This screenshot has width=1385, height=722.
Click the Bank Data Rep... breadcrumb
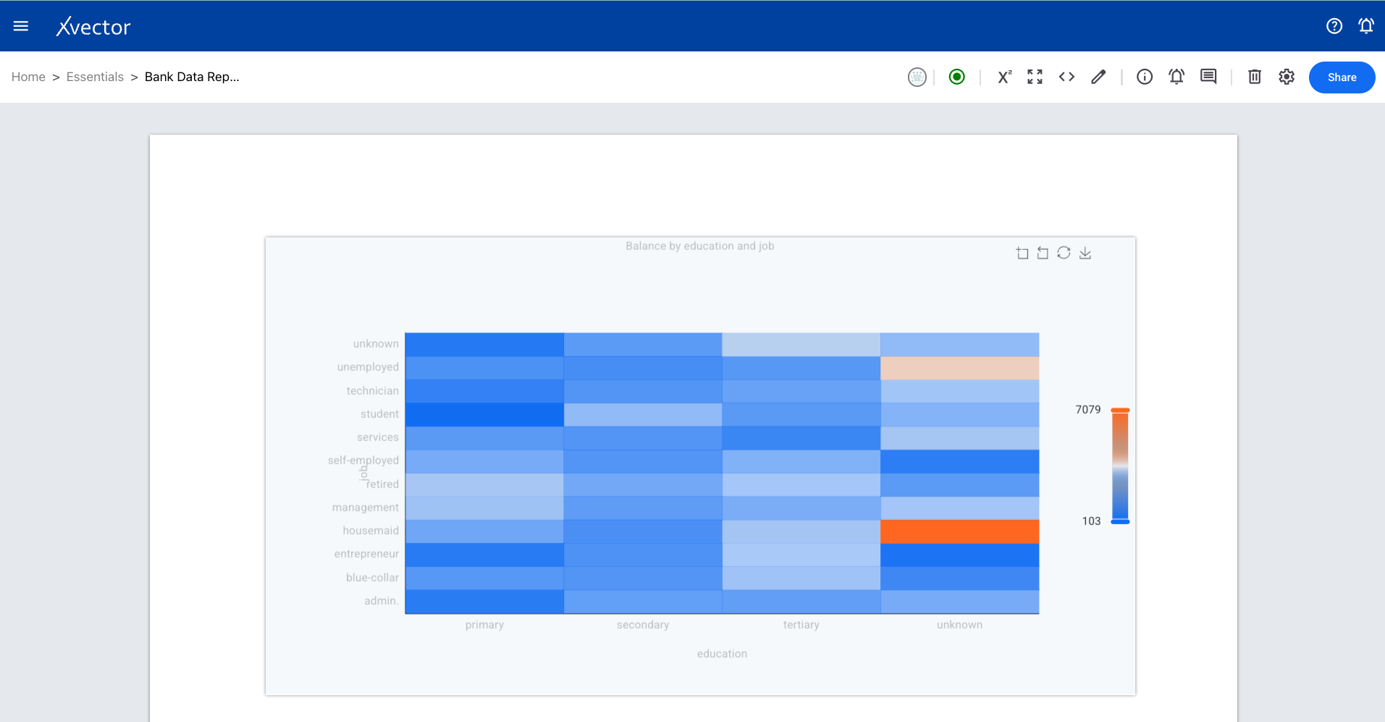pyautogui.click(x=192, y=77)
